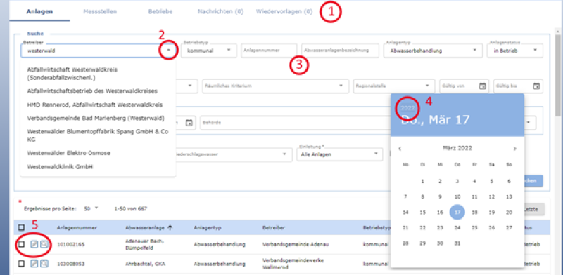Open the edit icon for row 103008053
This screenshot has width=563, height=275.
pyautogui.click(x=34, y=264)
